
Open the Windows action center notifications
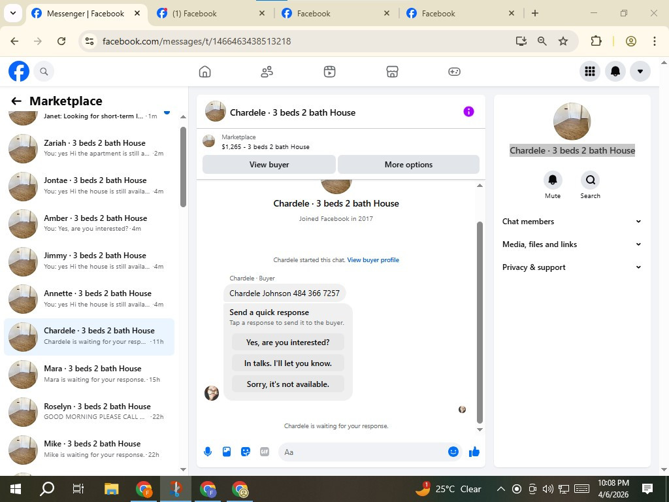pos(647,489)
